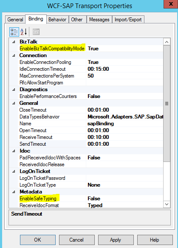Collapse the BizTalk category
Image resolution: width=178 pixels, height=248 pixels.
coord(14,42)
